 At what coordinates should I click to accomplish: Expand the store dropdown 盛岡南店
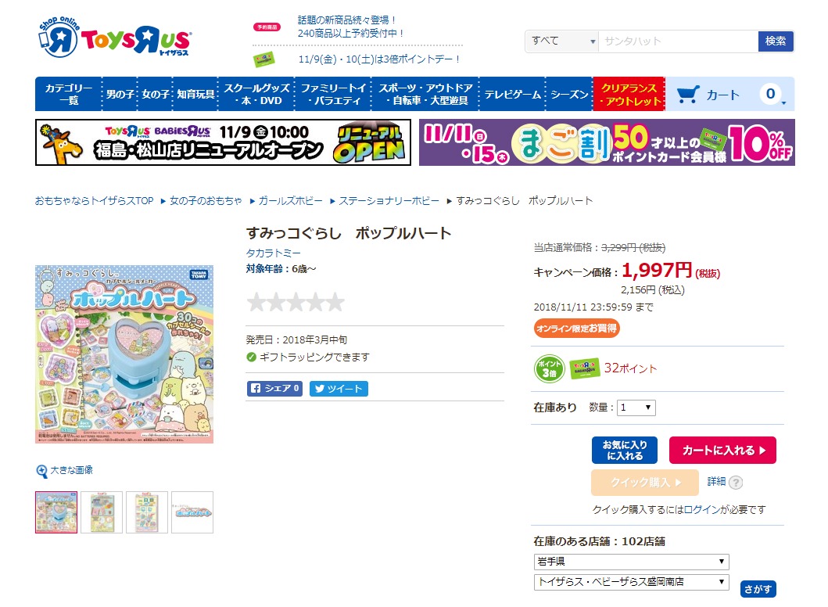(x=631, y=582)
